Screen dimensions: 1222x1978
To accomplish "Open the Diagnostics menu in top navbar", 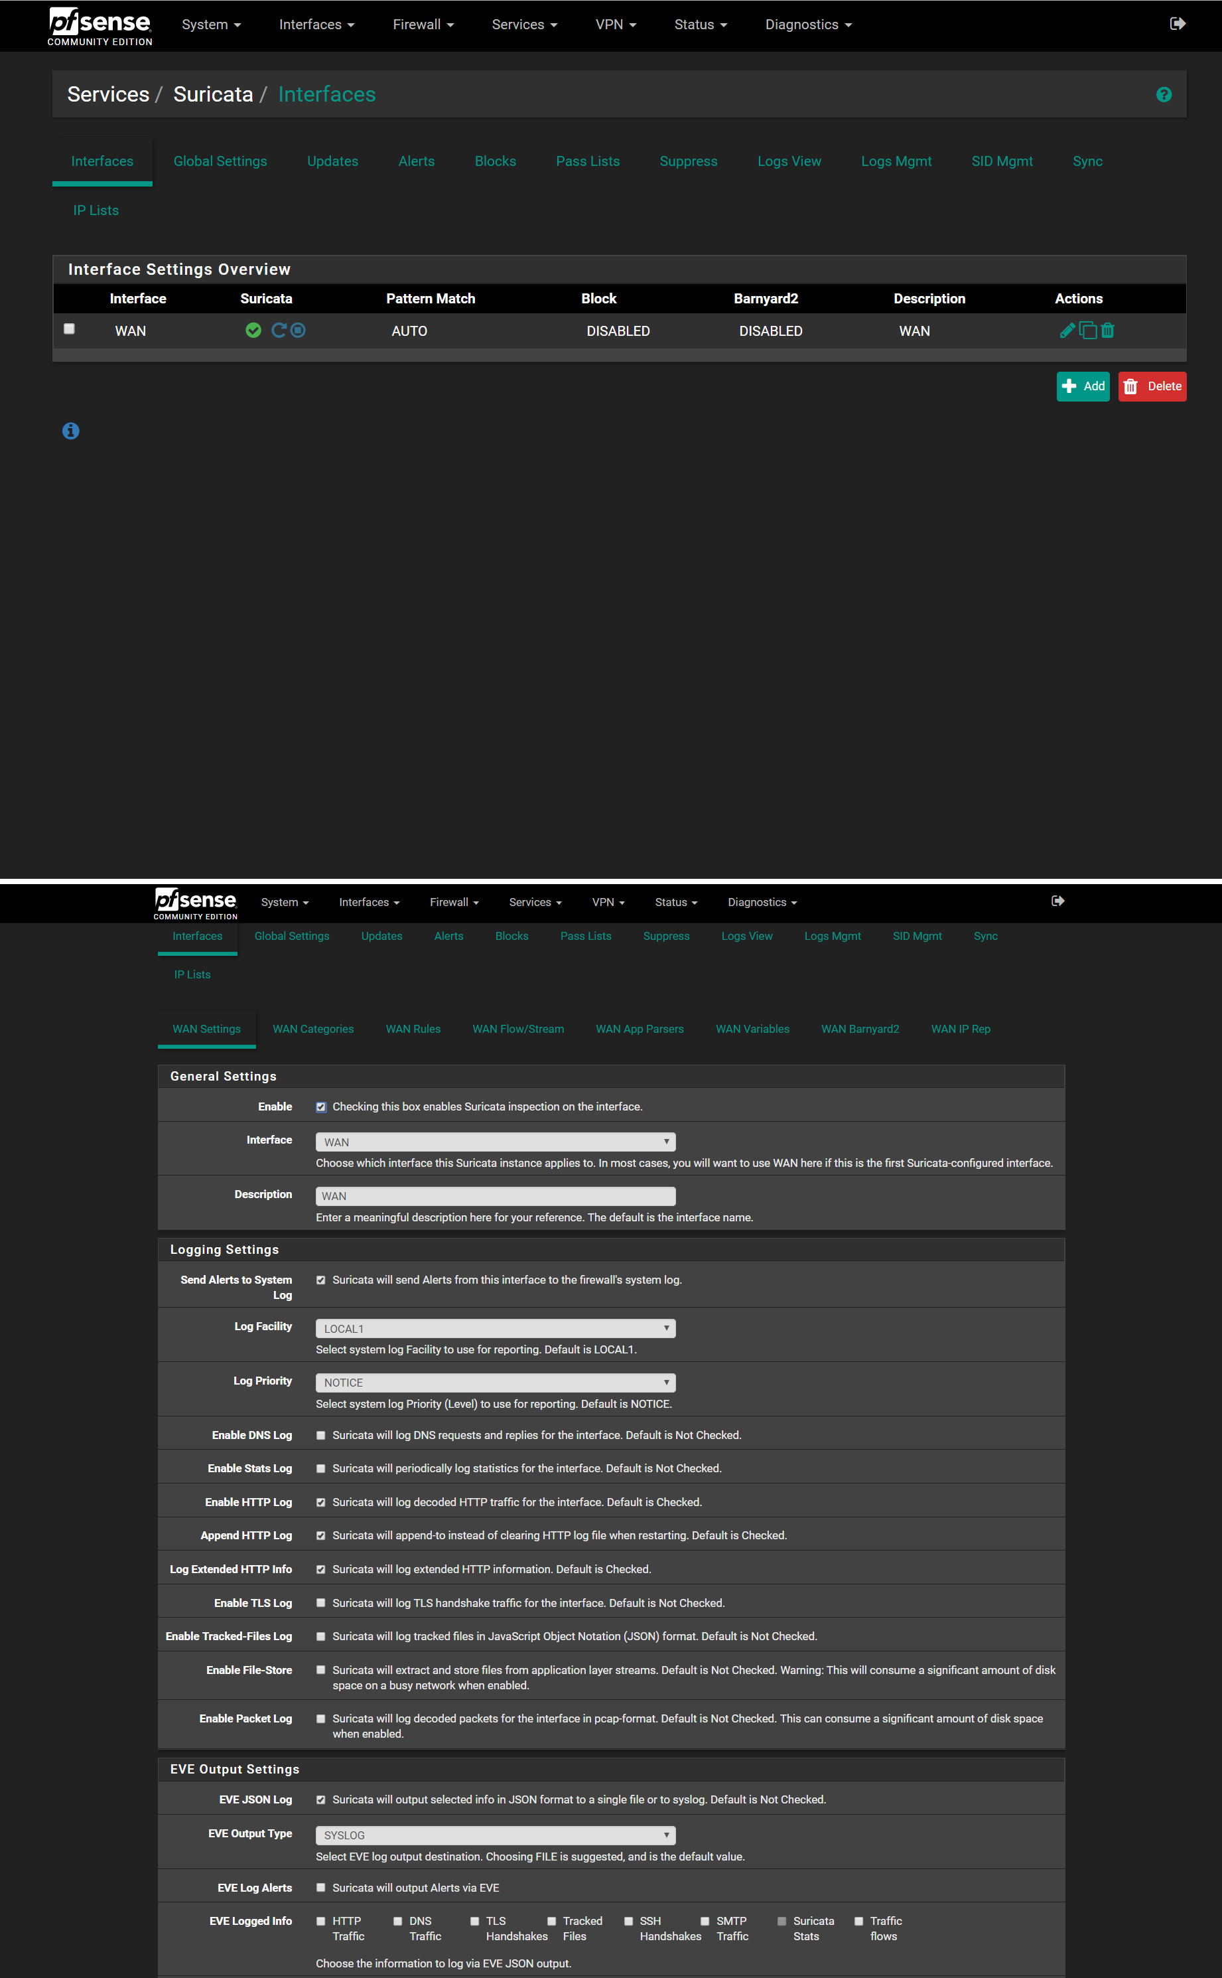I will [808, 25].
